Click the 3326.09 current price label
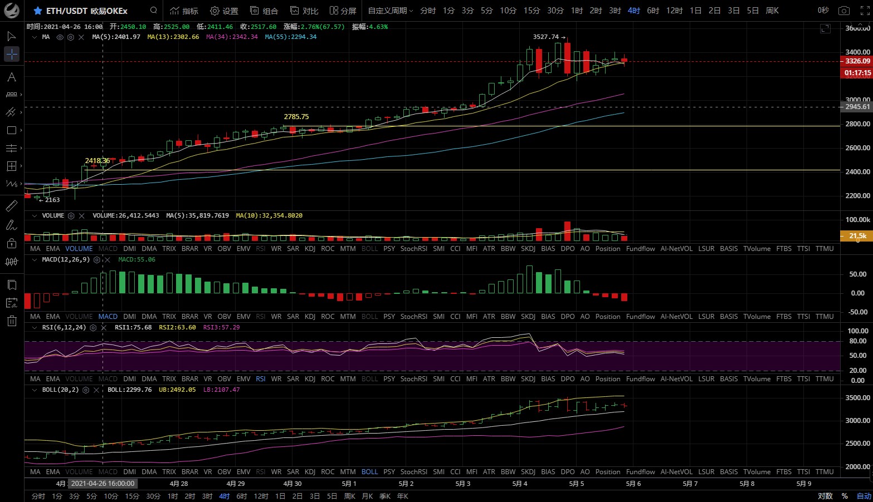The image size is (873, 502). click(x=857, y=61)
